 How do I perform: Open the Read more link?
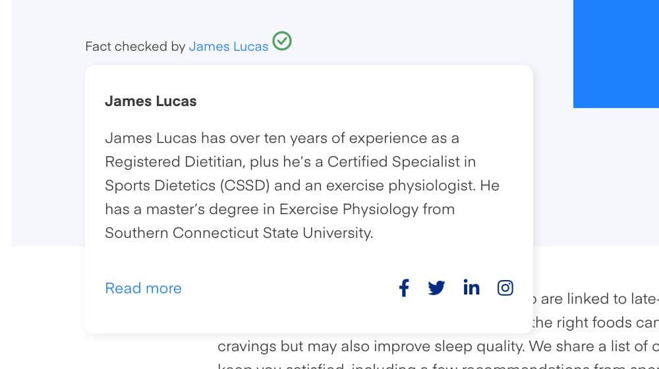[143, 289]
